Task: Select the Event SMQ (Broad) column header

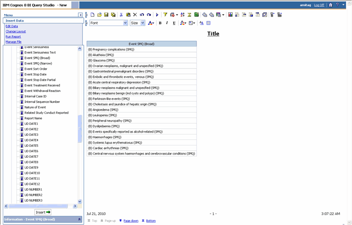Action: [142, 44]
